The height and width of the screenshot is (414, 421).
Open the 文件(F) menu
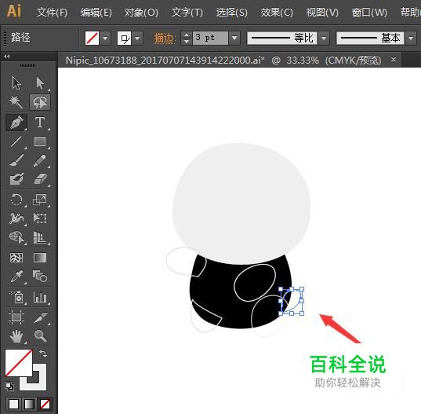[x=52, y=13]
